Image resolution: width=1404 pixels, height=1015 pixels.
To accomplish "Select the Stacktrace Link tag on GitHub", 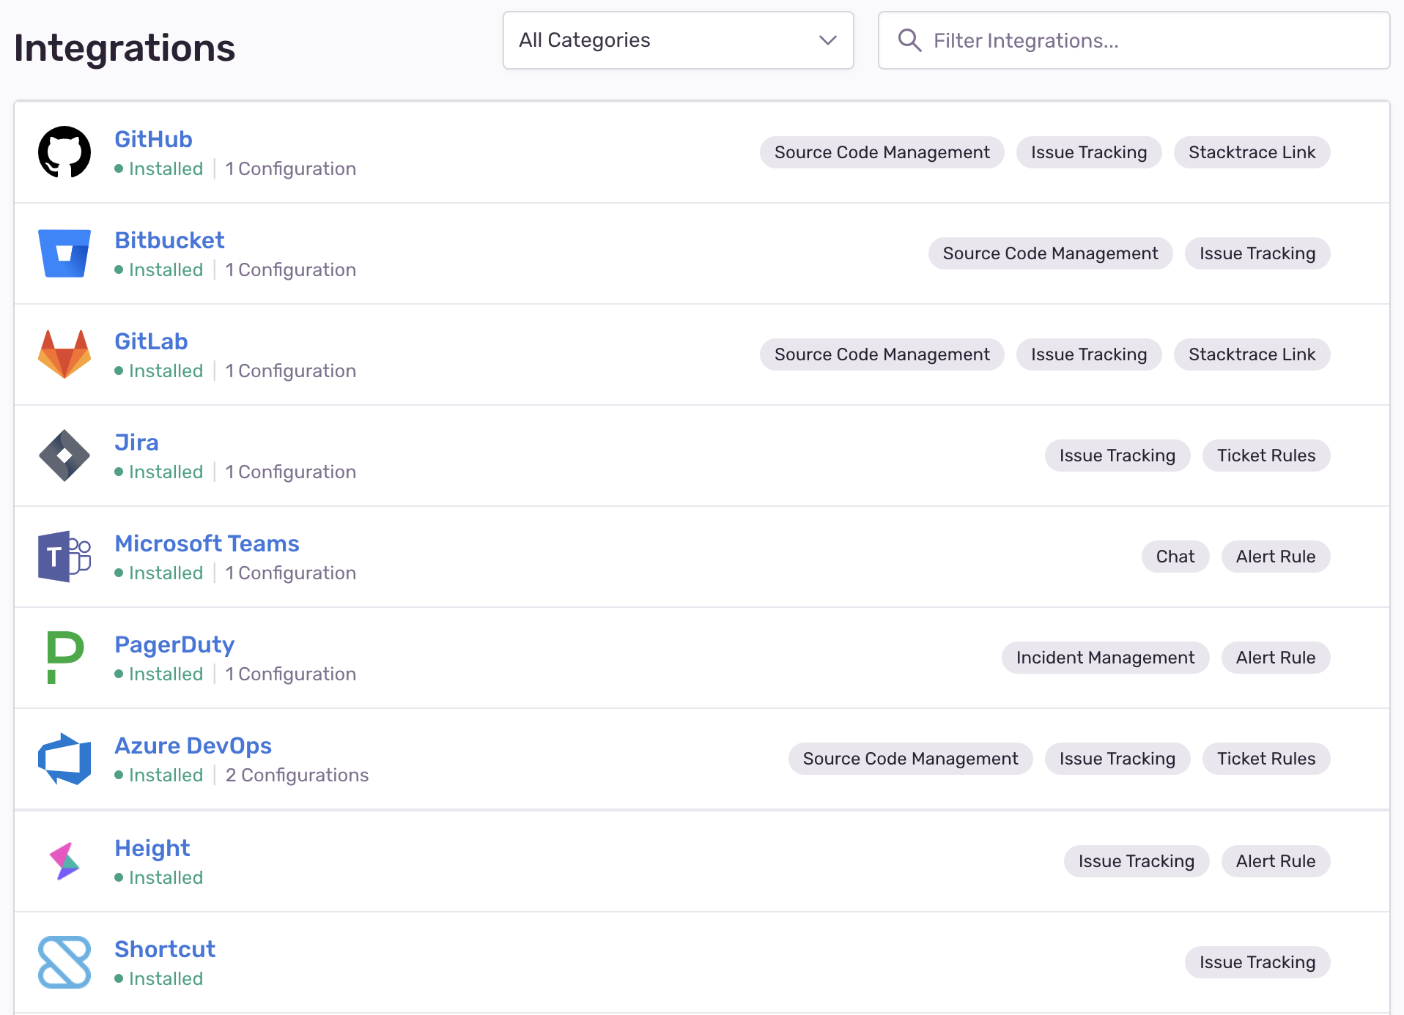I will click(1252, 152).
